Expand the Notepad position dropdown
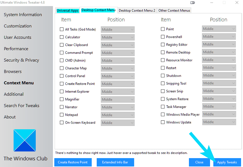Viewport: 243px width, 167px height. [x=118, y=115]
